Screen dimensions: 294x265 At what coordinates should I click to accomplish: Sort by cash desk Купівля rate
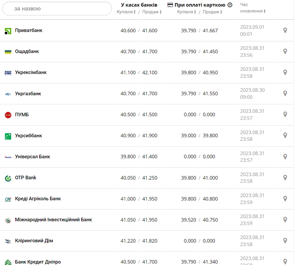click(126, 12)
